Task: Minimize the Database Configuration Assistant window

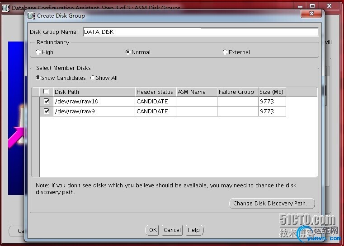Action: tap(300, 6)
